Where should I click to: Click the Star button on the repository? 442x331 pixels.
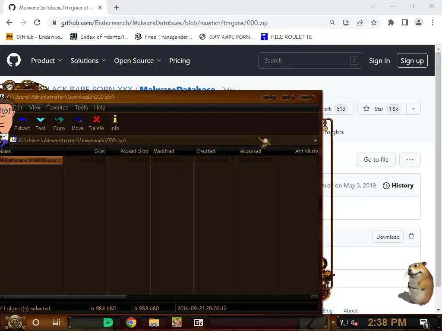(x=382, y=109)
